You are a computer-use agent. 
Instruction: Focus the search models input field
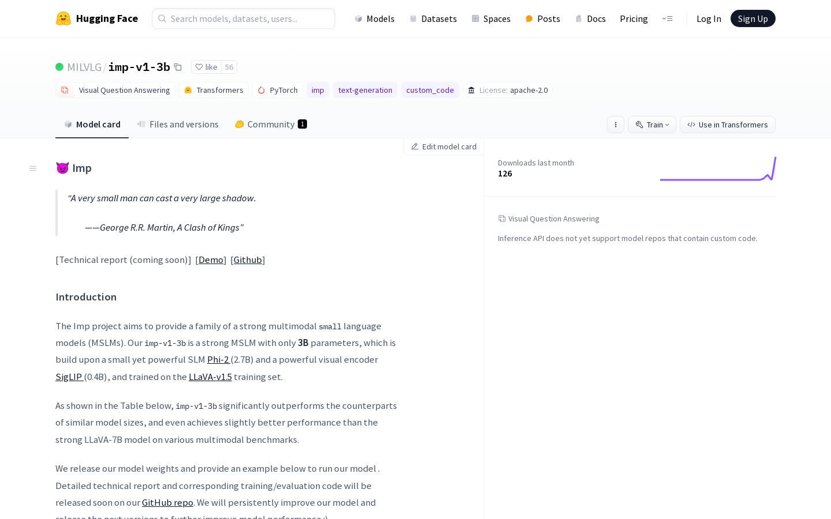[x=244, y=18]
